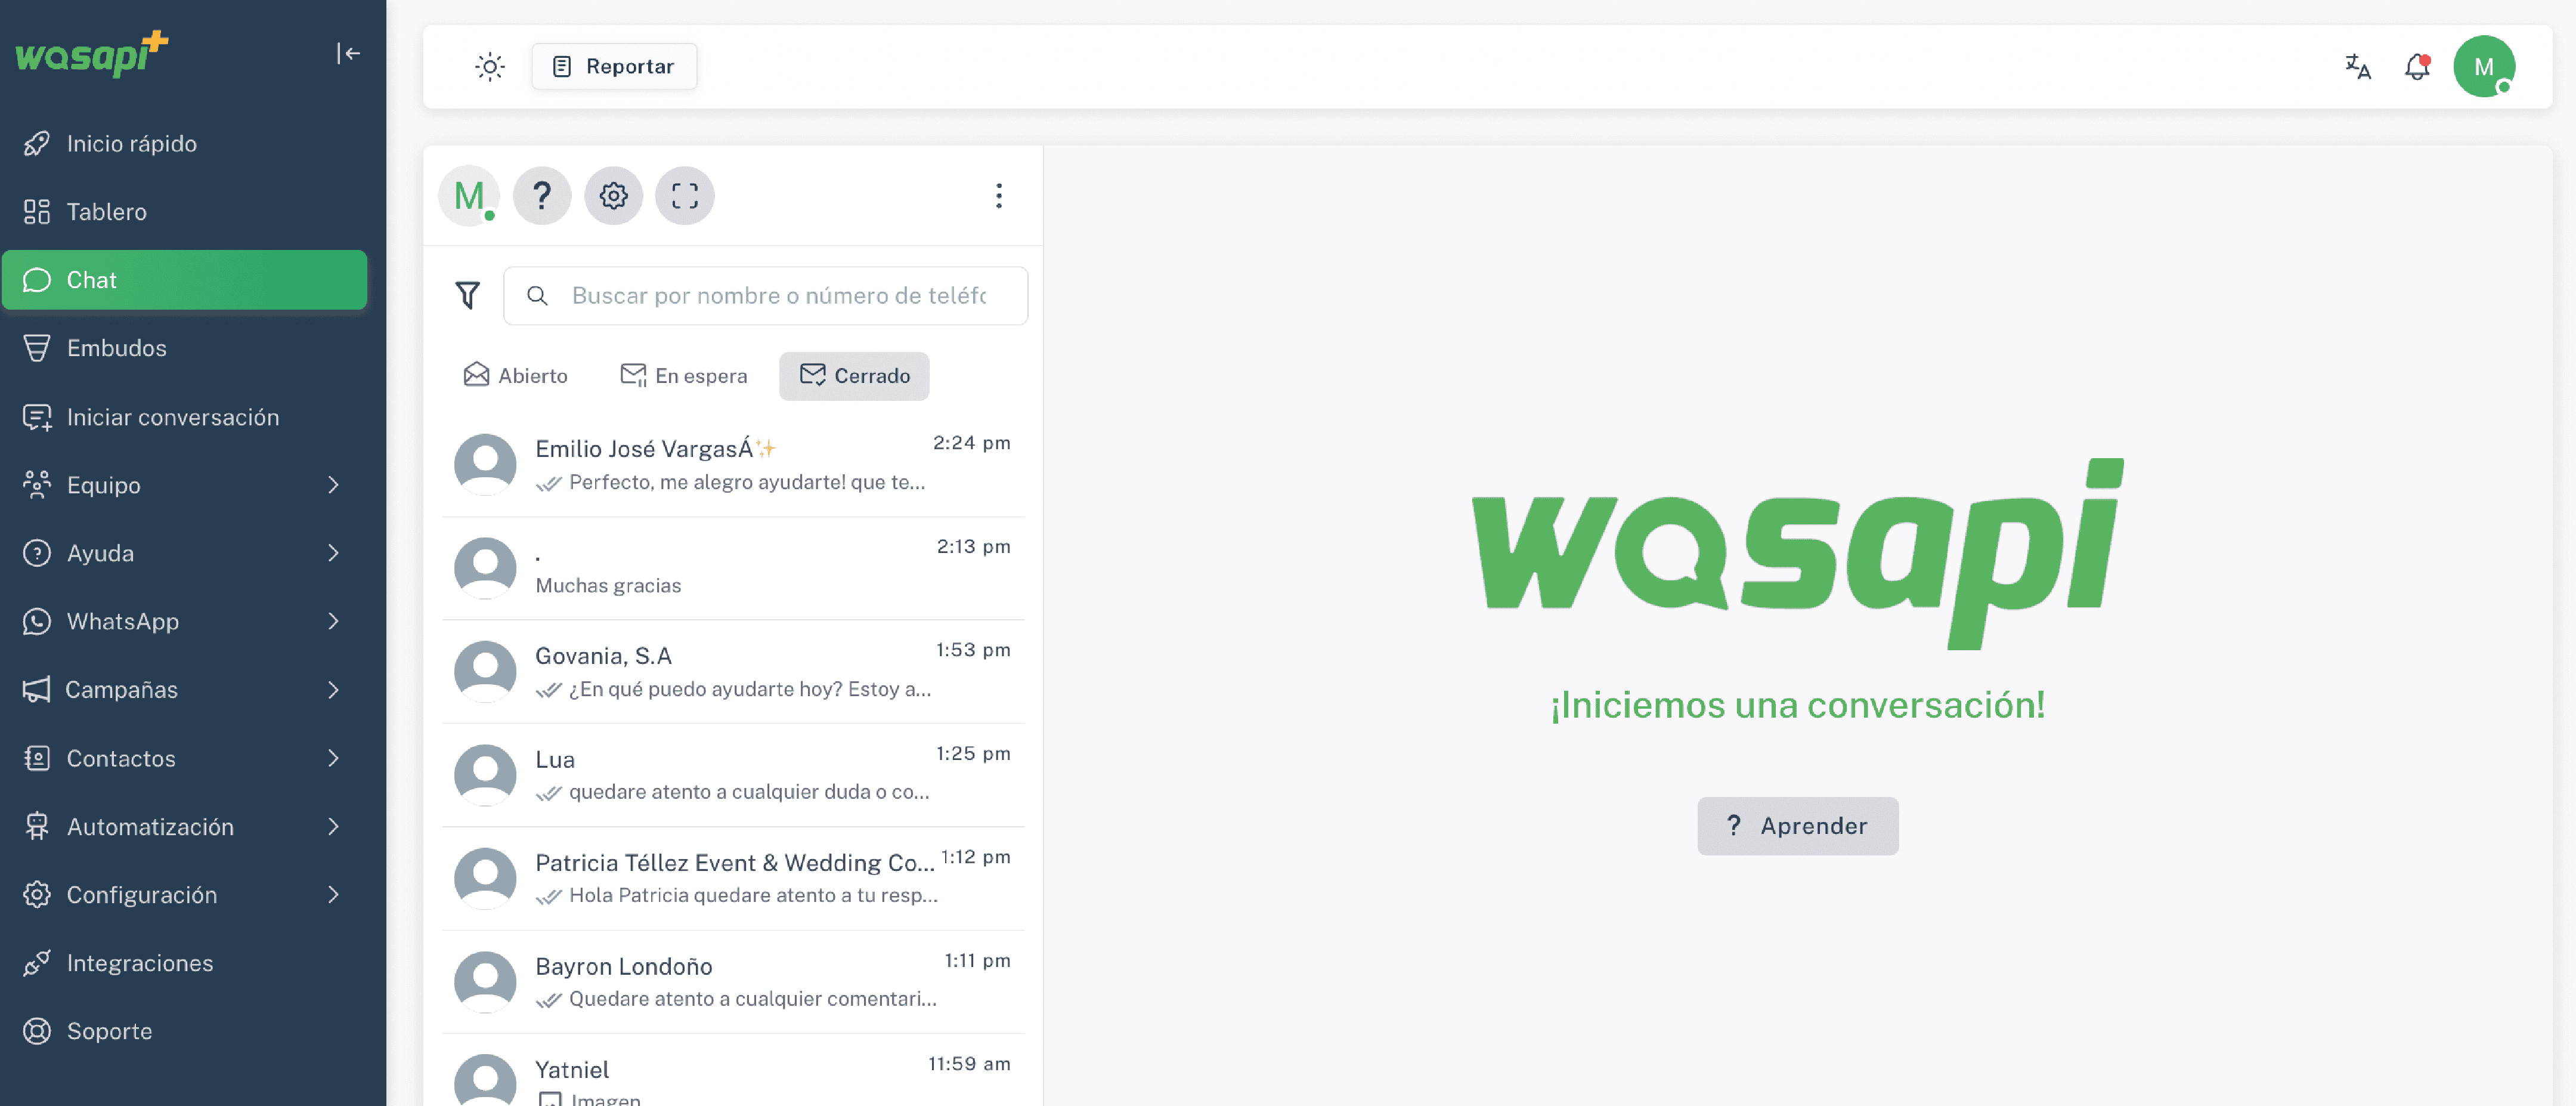Open Integraciones in sidebar
This screenshot has height=1106, width=2576.
coord(185,963)
